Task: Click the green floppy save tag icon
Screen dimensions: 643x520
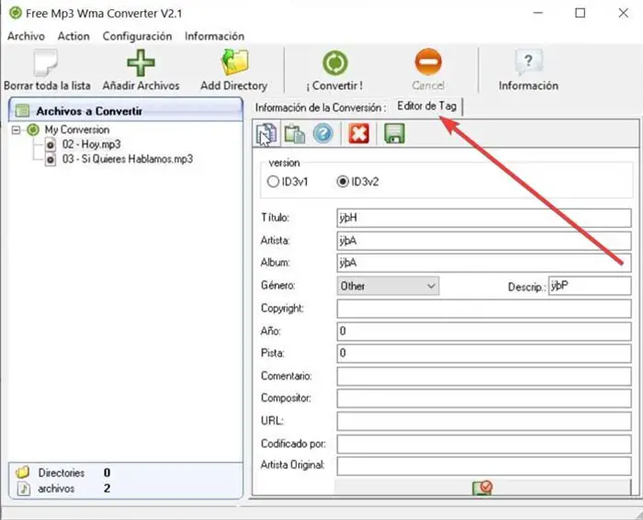Action: 394,134
